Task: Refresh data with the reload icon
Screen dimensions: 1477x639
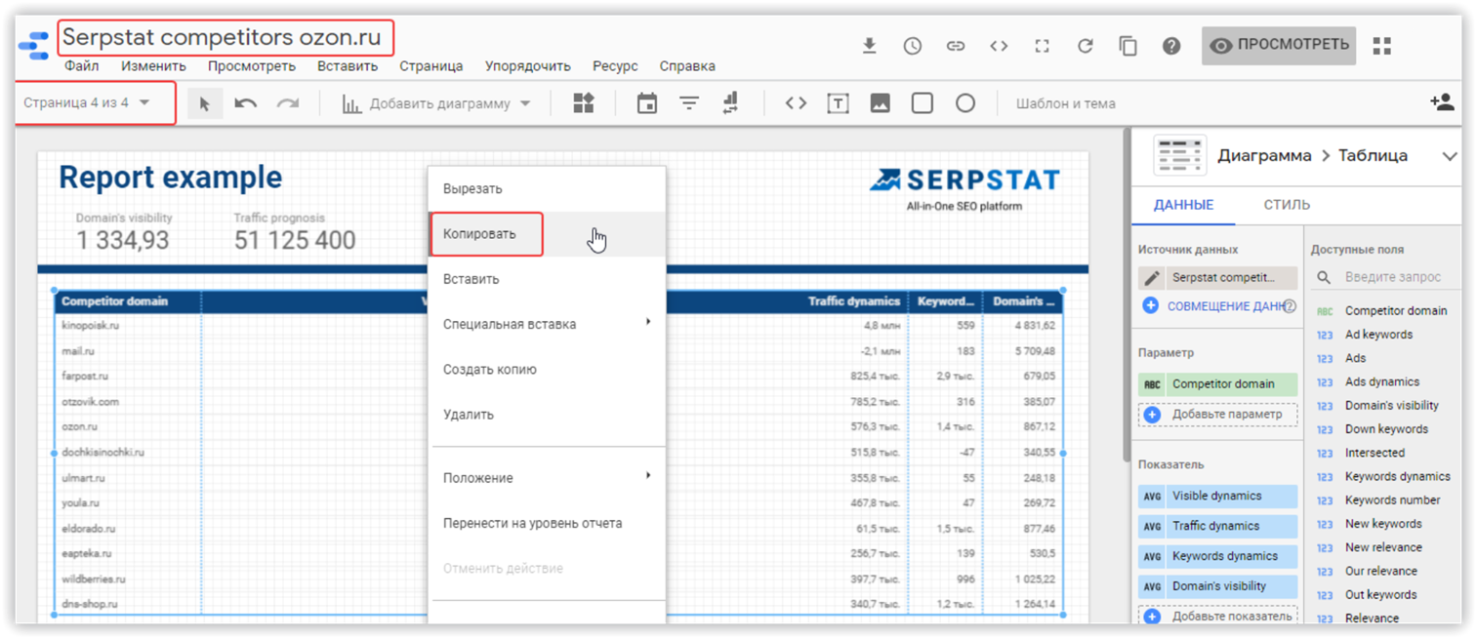Action: point(1085,46)
